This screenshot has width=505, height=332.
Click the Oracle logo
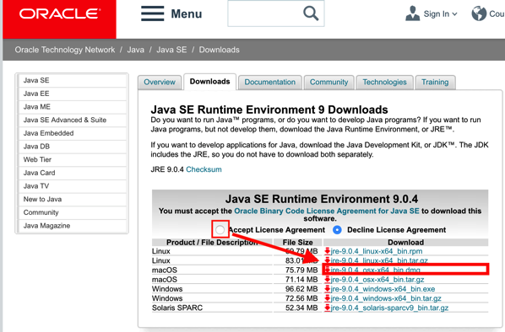60,19
